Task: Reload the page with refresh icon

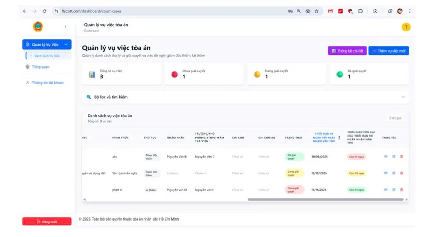Action: (44, 11)
